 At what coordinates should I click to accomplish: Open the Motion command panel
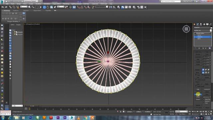point(204,24)
